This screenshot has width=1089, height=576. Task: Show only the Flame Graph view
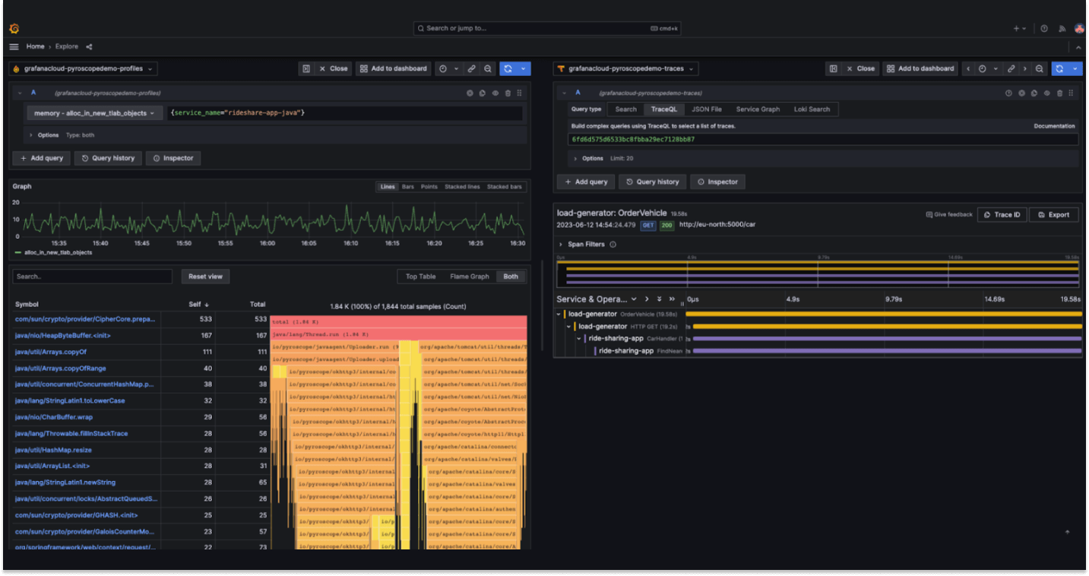click(469, 276)
